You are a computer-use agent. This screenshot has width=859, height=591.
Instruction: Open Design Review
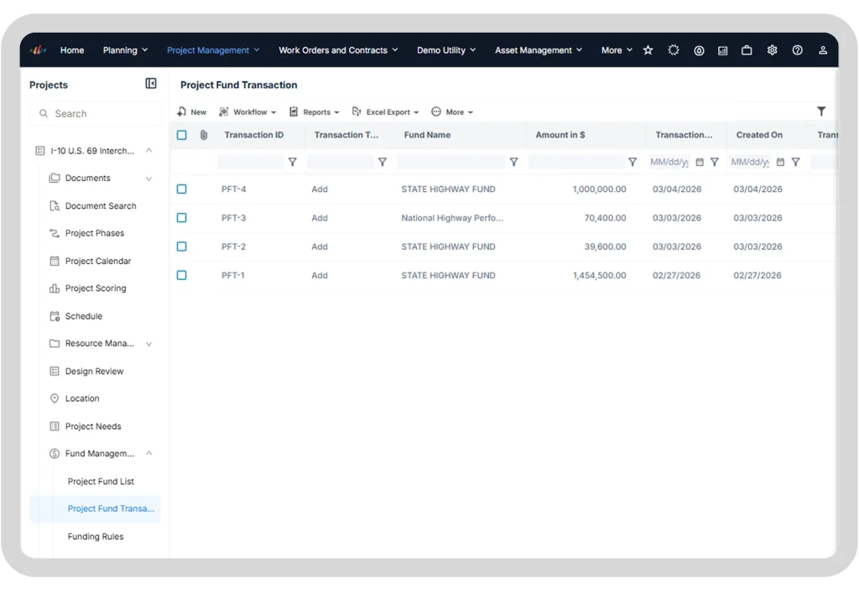coord(94,371)
